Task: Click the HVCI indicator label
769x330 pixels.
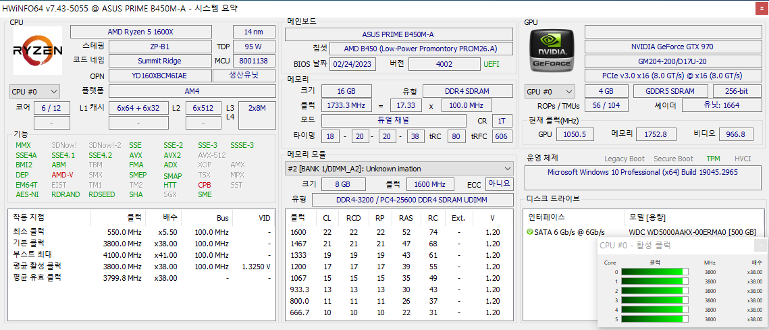Action: coord(743,159)
